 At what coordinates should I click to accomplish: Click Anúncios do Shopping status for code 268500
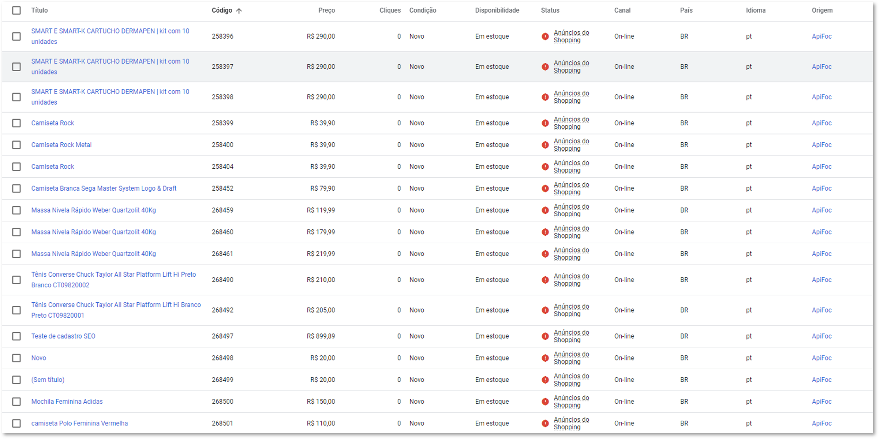pos(571,401)
